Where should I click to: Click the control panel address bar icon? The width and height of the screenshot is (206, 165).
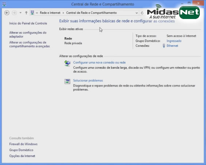32,13
